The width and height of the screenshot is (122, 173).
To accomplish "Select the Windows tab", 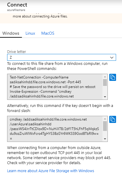I will [11, 33].
